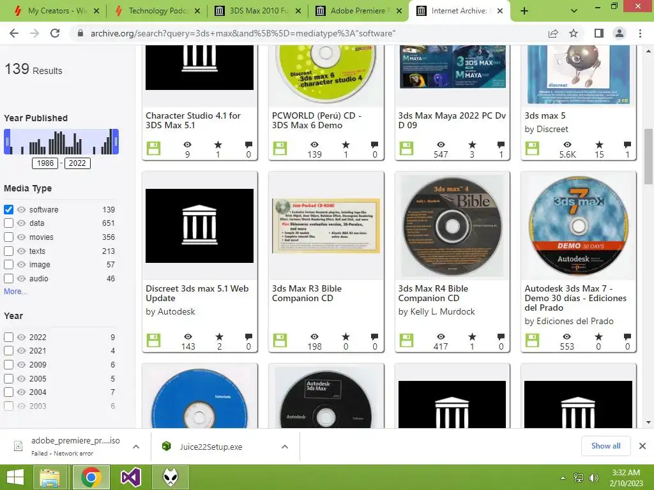Click floppy icon on Character Studio 4.1 card

click(153, 148)
